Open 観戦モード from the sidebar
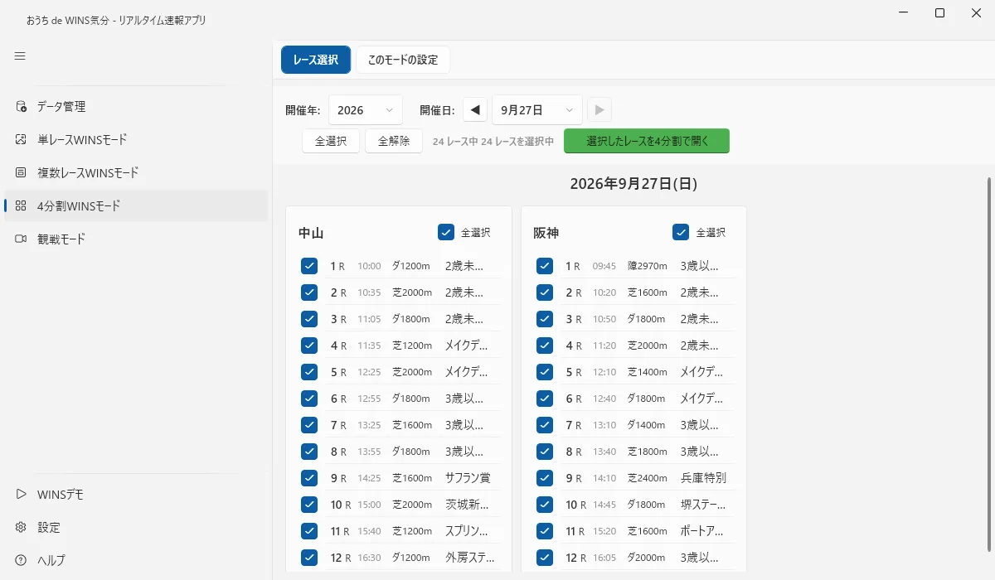The height and width of the screenshot is (580, 995). click(136, 239)
